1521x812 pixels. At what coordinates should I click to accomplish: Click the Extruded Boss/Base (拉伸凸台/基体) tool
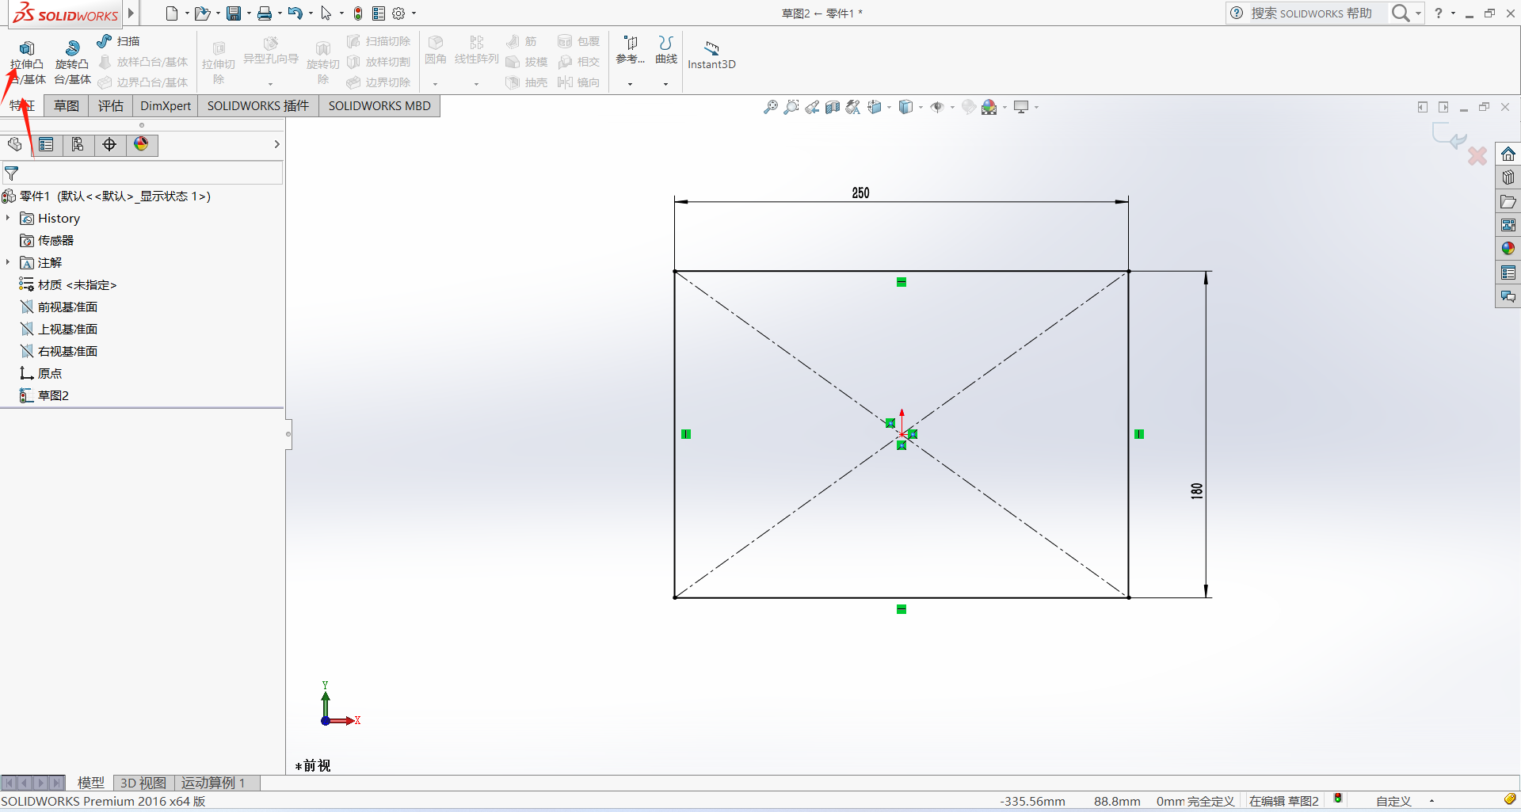tap(27, 63)
